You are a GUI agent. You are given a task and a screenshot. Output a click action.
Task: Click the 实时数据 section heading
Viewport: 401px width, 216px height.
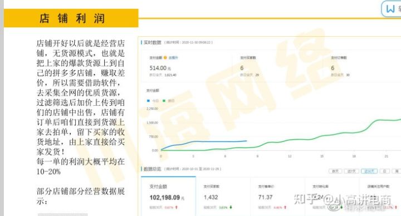tap(153, 42)
